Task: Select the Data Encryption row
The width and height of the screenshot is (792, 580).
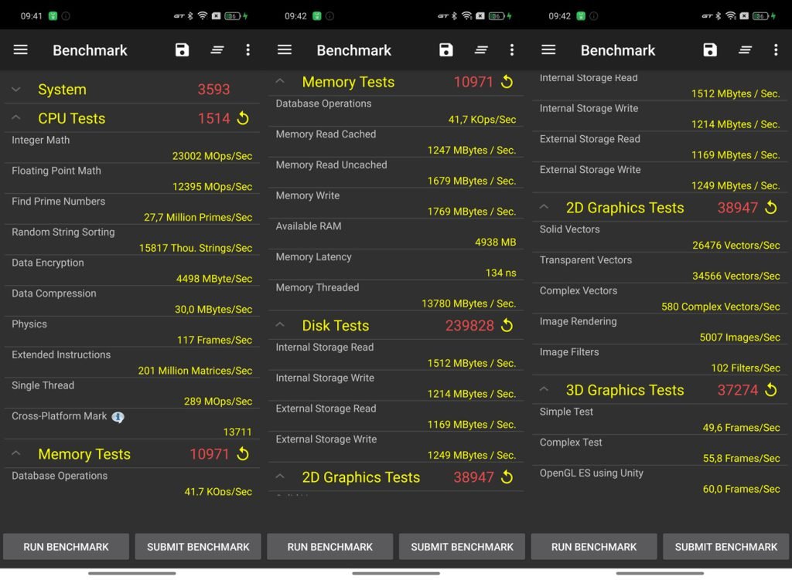Action: coord(131,271)
